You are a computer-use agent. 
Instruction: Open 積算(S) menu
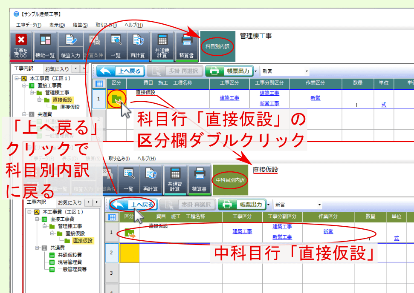[x=80, y=25]
